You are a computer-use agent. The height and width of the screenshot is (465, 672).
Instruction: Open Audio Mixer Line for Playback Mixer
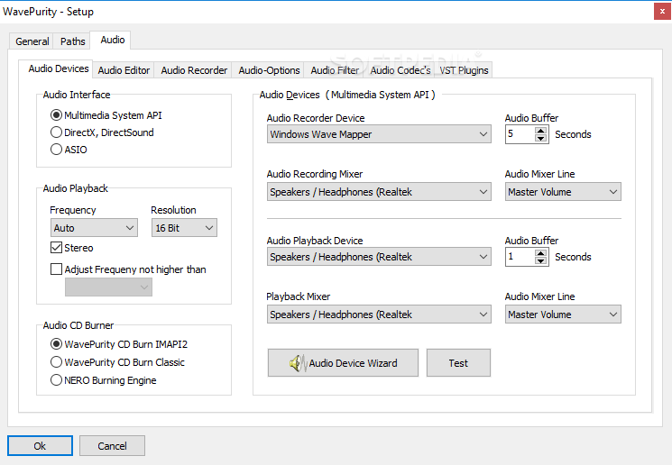[x=563, y=315]
